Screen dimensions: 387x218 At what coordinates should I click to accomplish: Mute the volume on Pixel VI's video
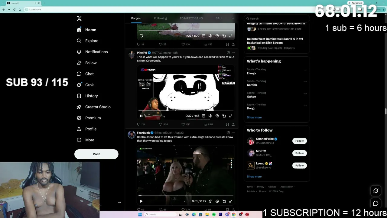click(x=210, y=116)
